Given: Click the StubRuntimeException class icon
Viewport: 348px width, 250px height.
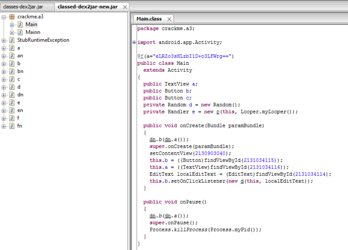Looking at the screenshot, I should click(12, 40).
